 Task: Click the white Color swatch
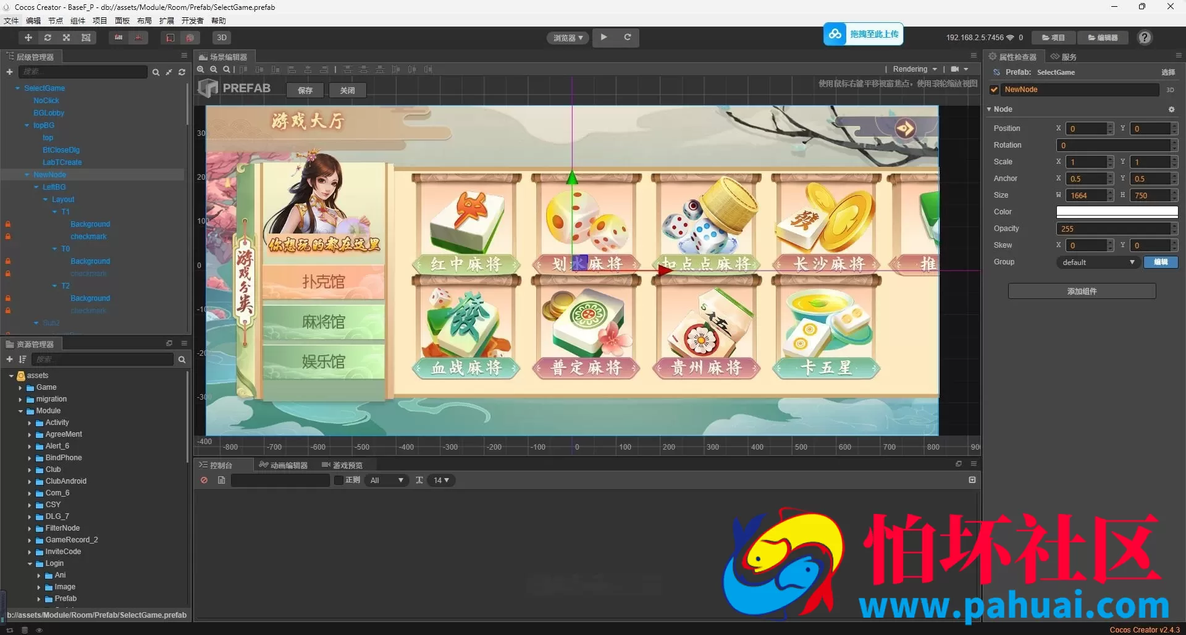click(x=1117, y=212)
